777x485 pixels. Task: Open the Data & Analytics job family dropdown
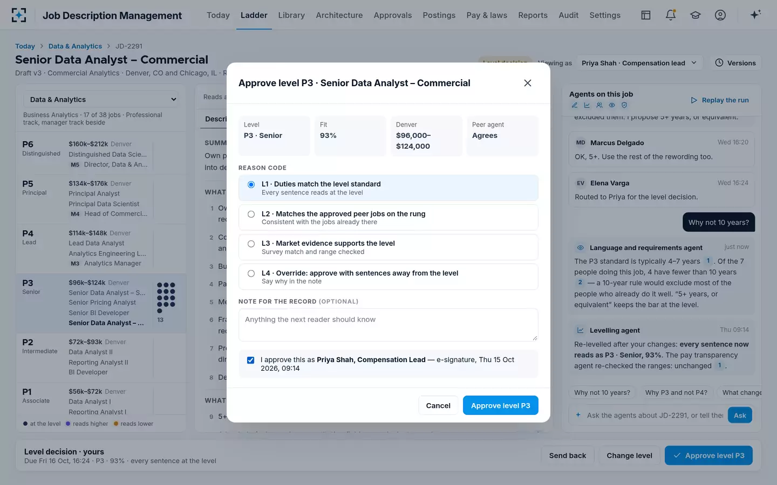[101, 100]
